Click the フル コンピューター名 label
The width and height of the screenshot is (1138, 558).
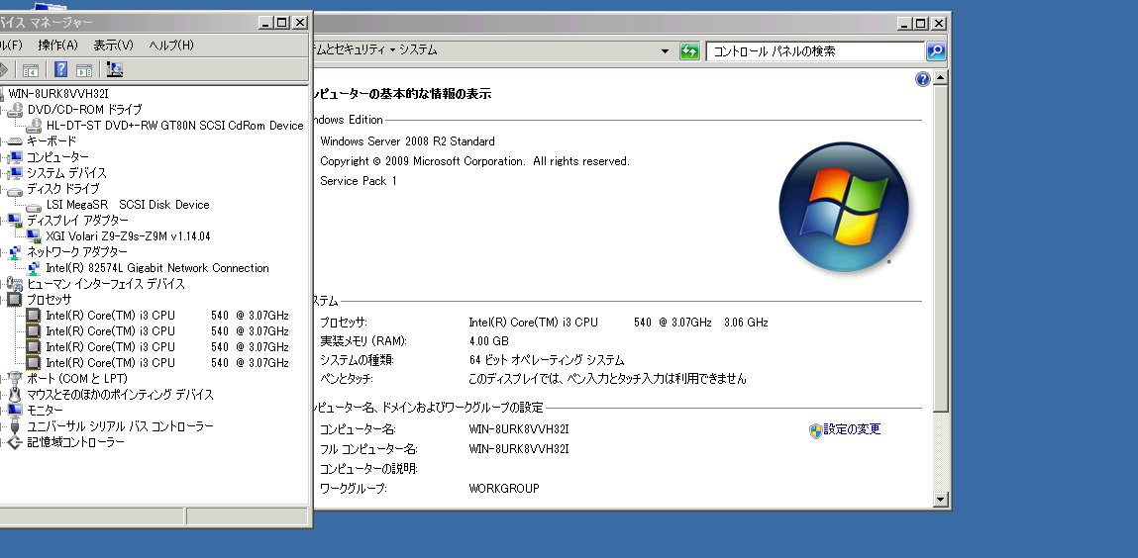coord(368,449)
